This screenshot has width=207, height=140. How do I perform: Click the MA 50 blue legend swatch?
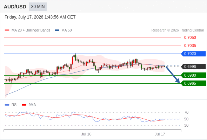57,30
